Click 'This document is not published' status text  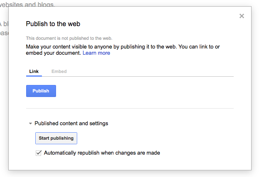tap(69, 38)
